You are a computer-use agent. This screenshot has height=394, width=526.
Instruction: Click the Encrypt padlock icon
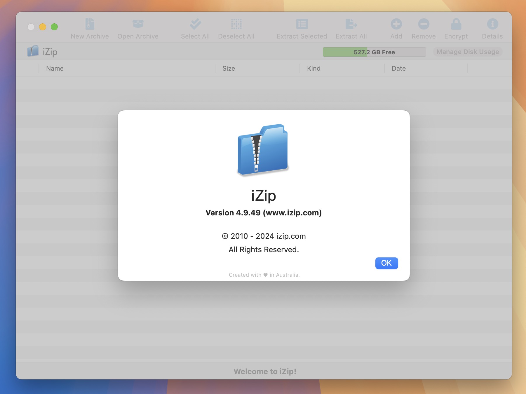456,24
